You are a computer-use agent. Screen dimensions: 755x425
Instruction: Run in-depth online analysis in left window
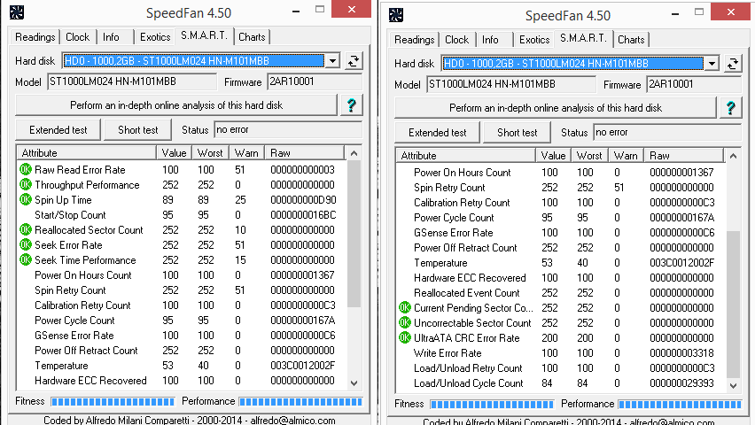176,105
